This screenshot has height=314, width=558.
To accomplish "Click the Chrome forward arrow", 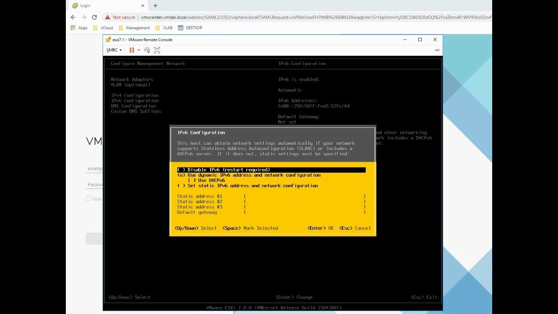I will coord(84,17).
